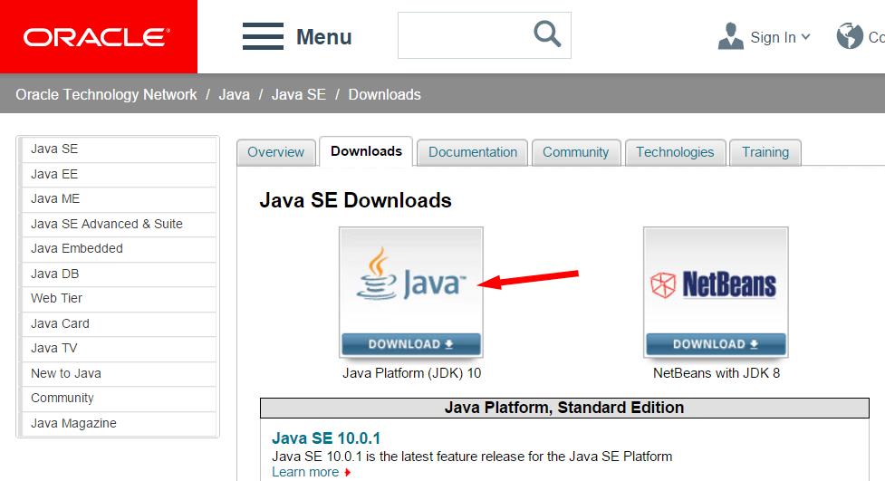
Task: Switch to the Community tab
Action: [576, 152]
